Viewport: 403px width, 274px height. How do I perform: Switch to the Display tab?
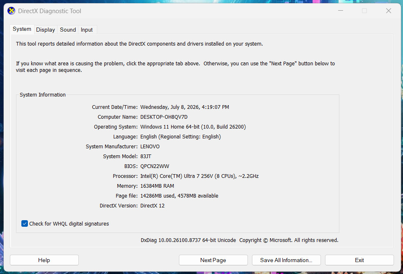point(46,30)
